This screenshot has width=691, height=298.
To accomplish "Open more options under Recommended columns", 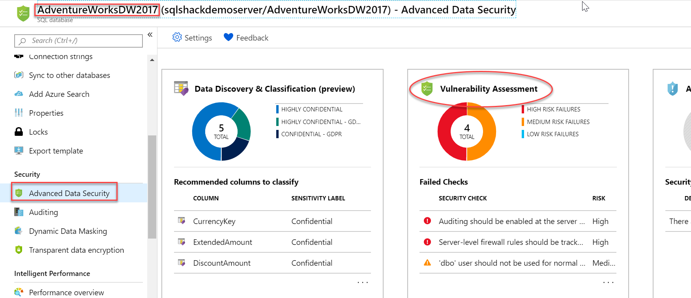I will tap(362, 282).
